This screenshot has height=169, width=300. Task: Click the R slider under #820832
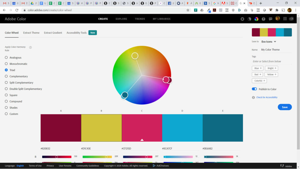pyautogui.click(x=57, y=157)
